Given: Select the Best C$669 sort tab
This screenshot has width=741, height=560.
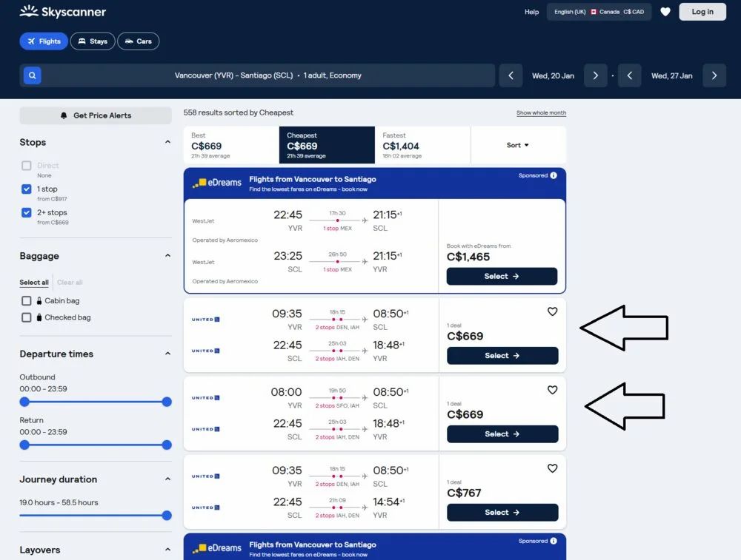Looking at the screenshot, I should pyautogui.click(x=231, y=145).
